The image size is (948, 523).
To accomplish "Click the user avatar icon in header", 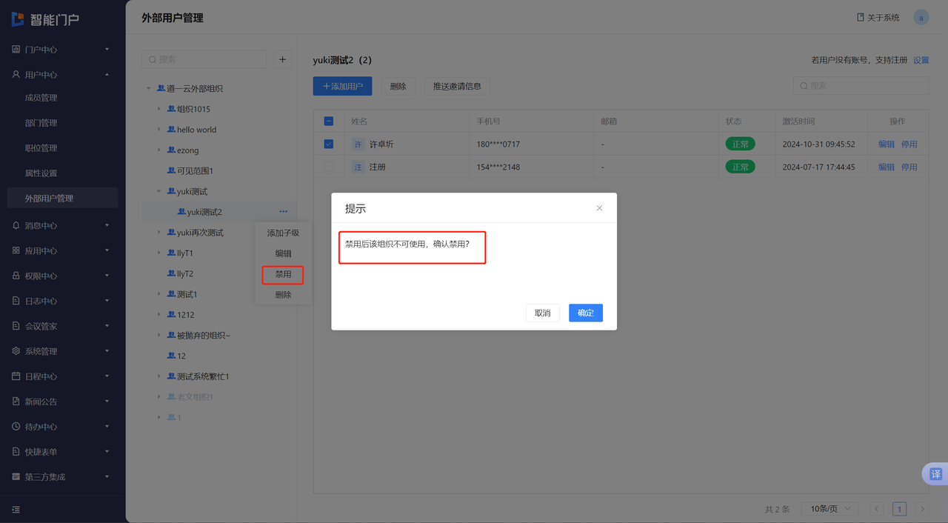I will [921, 18].
